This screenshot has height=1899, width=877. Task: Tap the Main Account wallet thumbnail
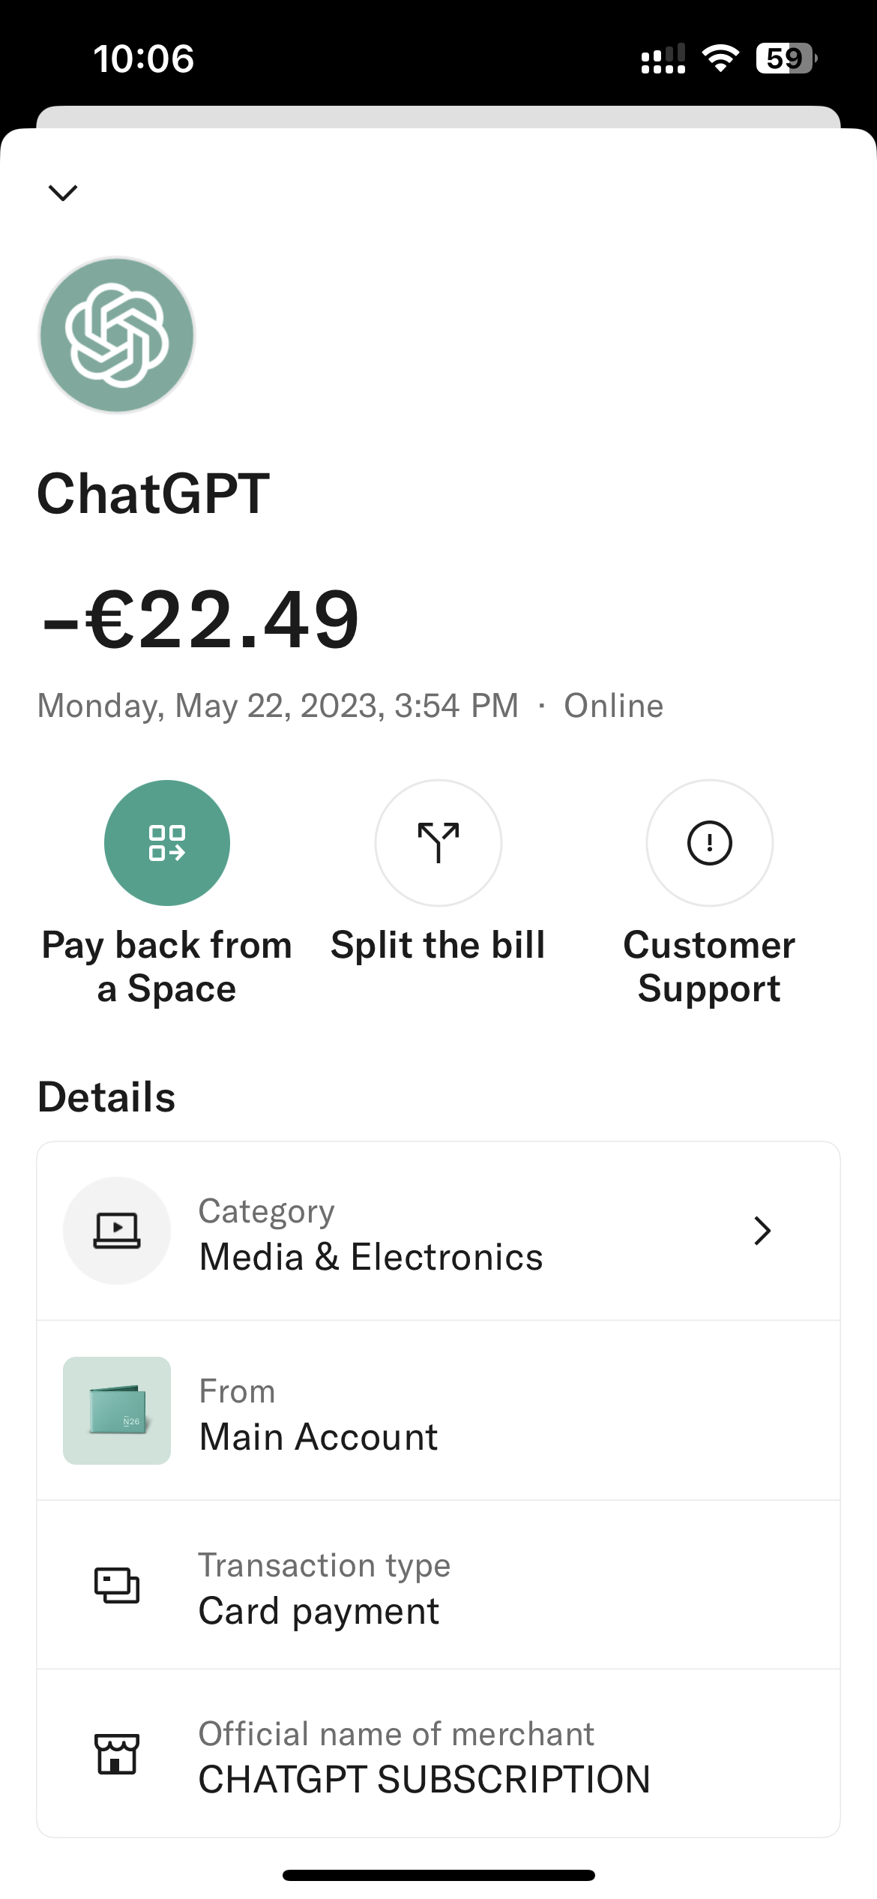[x=117, y=1411]
